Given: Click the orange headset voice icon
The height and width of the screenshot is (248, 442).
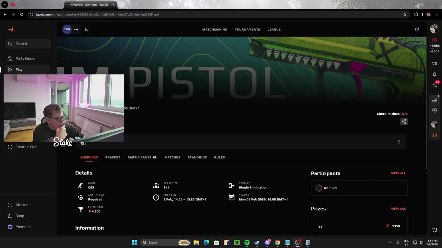Looking at the screenshot, I should (x=434, y=135).
